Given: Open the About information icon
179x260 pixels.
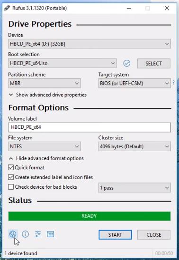Looking at the screenshot, I should pos(25,234).
